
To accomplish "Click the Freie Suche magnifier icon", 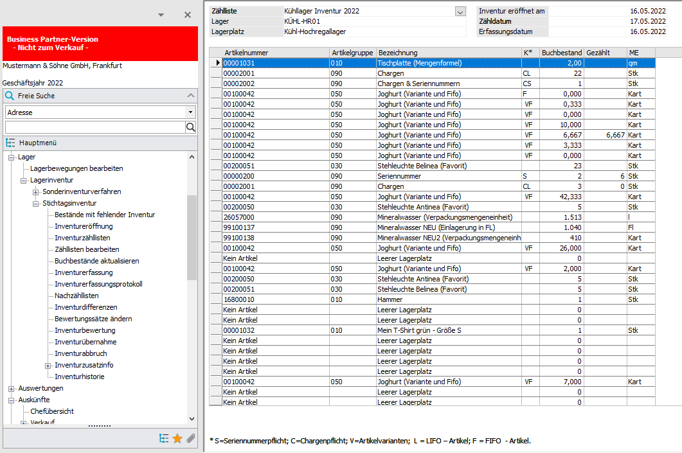I will pos(10,96).
